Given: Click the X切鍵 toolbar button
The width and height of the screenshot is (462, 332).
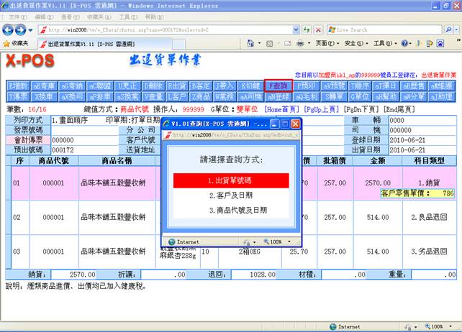Looking at the screenshot, I should pos(253,85).
